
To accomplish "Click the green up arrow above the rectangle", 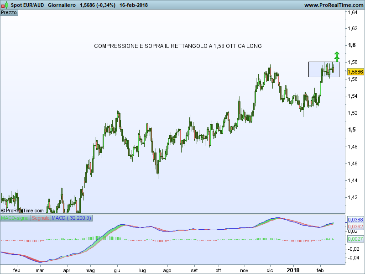I will 337,57.
